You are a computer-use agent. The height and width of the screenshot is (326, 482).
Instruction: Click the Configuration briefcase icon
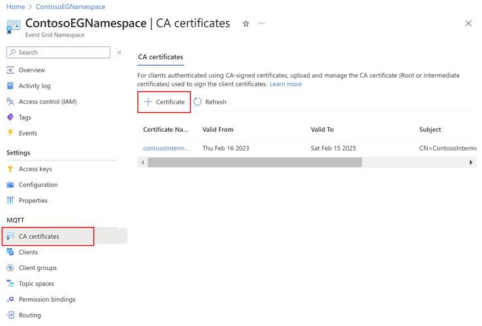(10, 185)
